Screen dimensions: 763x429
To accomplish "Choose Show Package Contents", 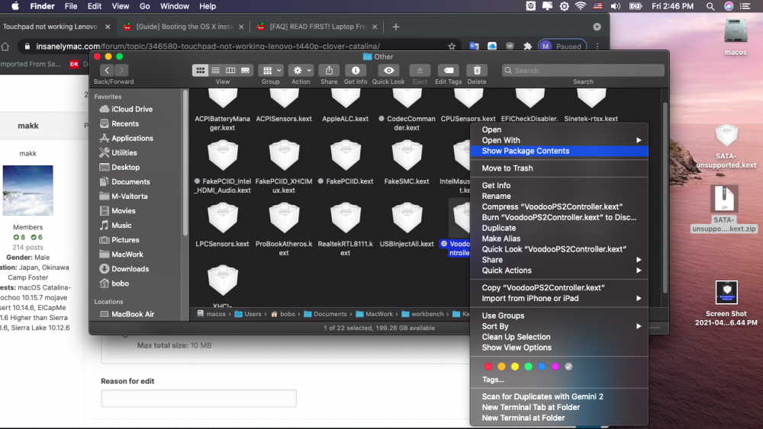I will pos(559,151).
